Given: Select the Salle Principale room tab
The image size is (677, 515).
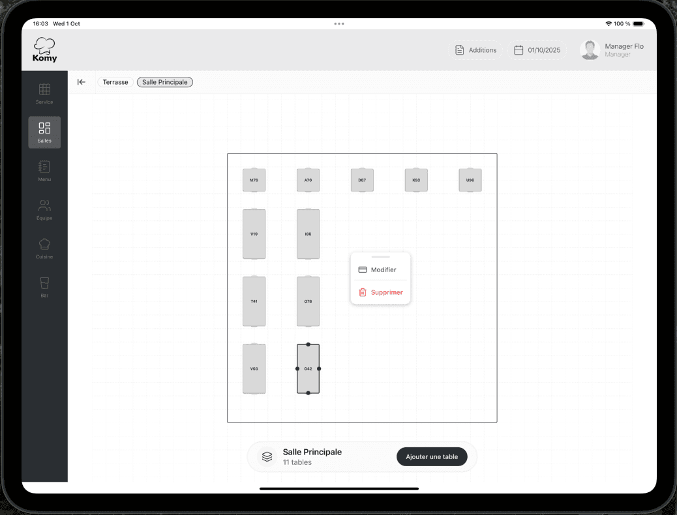Looking at the screenshot, I should 165,82.
